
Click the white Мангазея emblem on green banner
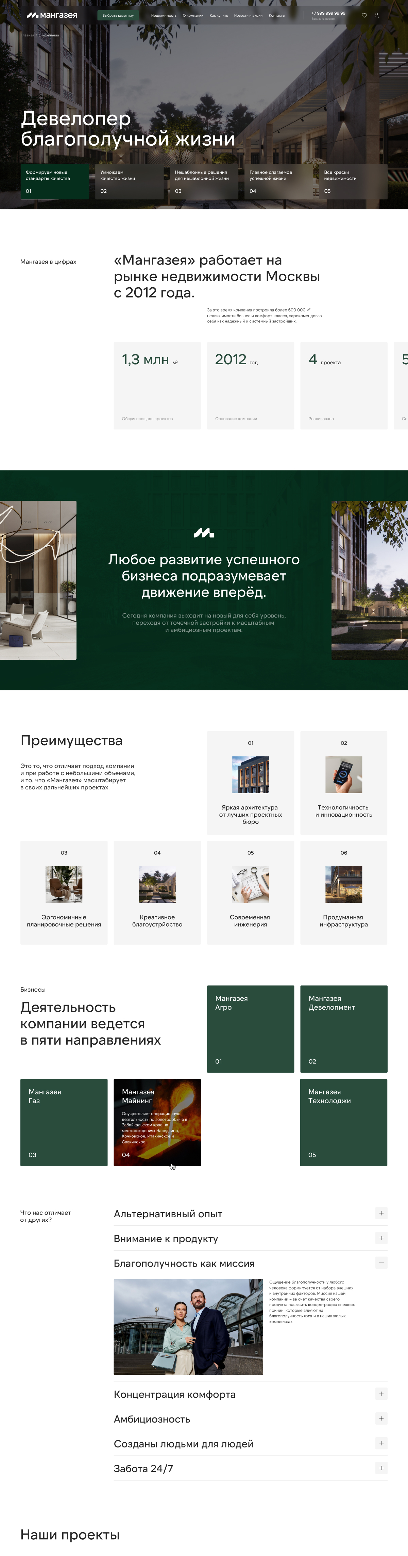pos(203,533)
